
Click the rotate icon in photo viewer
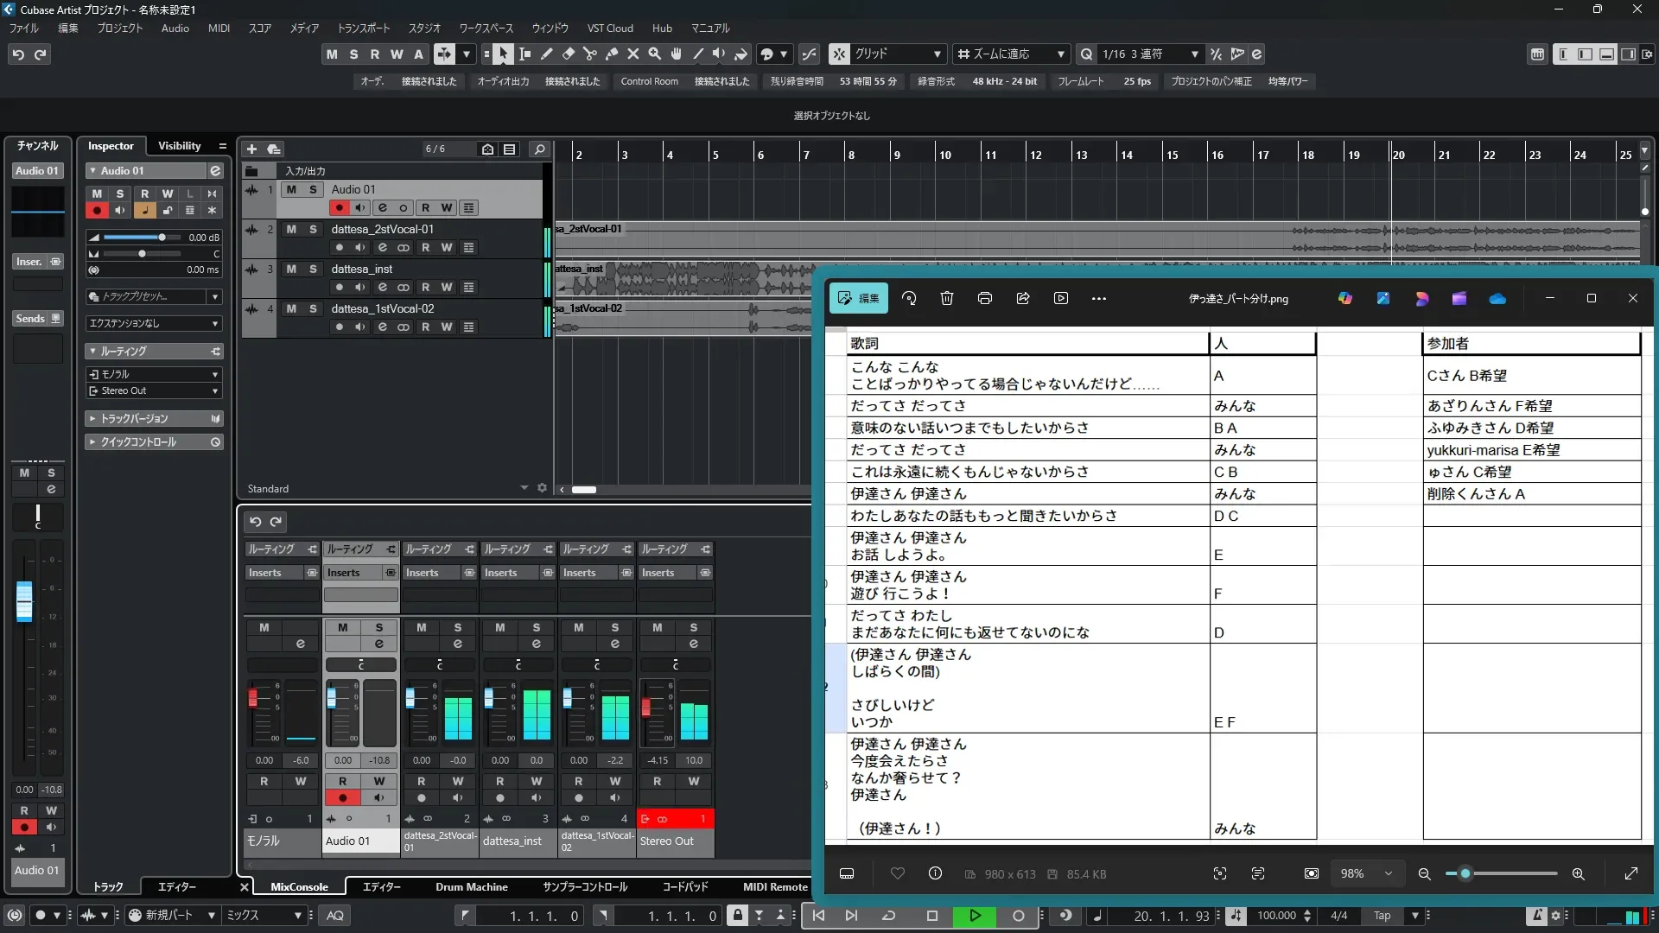[x=909, y=298]
